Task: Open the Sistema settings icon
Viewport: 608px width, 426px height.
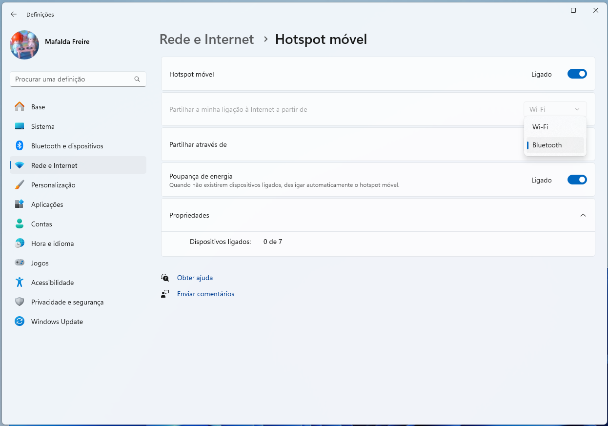Action: tap(20, 126)
